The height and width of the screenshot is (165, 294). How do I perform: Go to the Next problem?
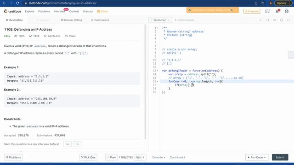[x=140, y=157]
